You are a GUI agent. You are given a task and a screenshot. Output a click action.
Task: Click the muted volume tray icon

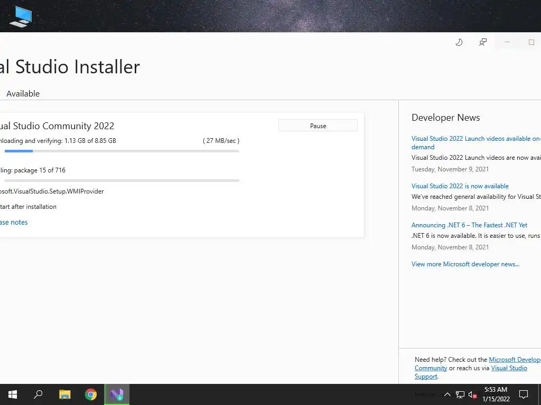point(472,394)
